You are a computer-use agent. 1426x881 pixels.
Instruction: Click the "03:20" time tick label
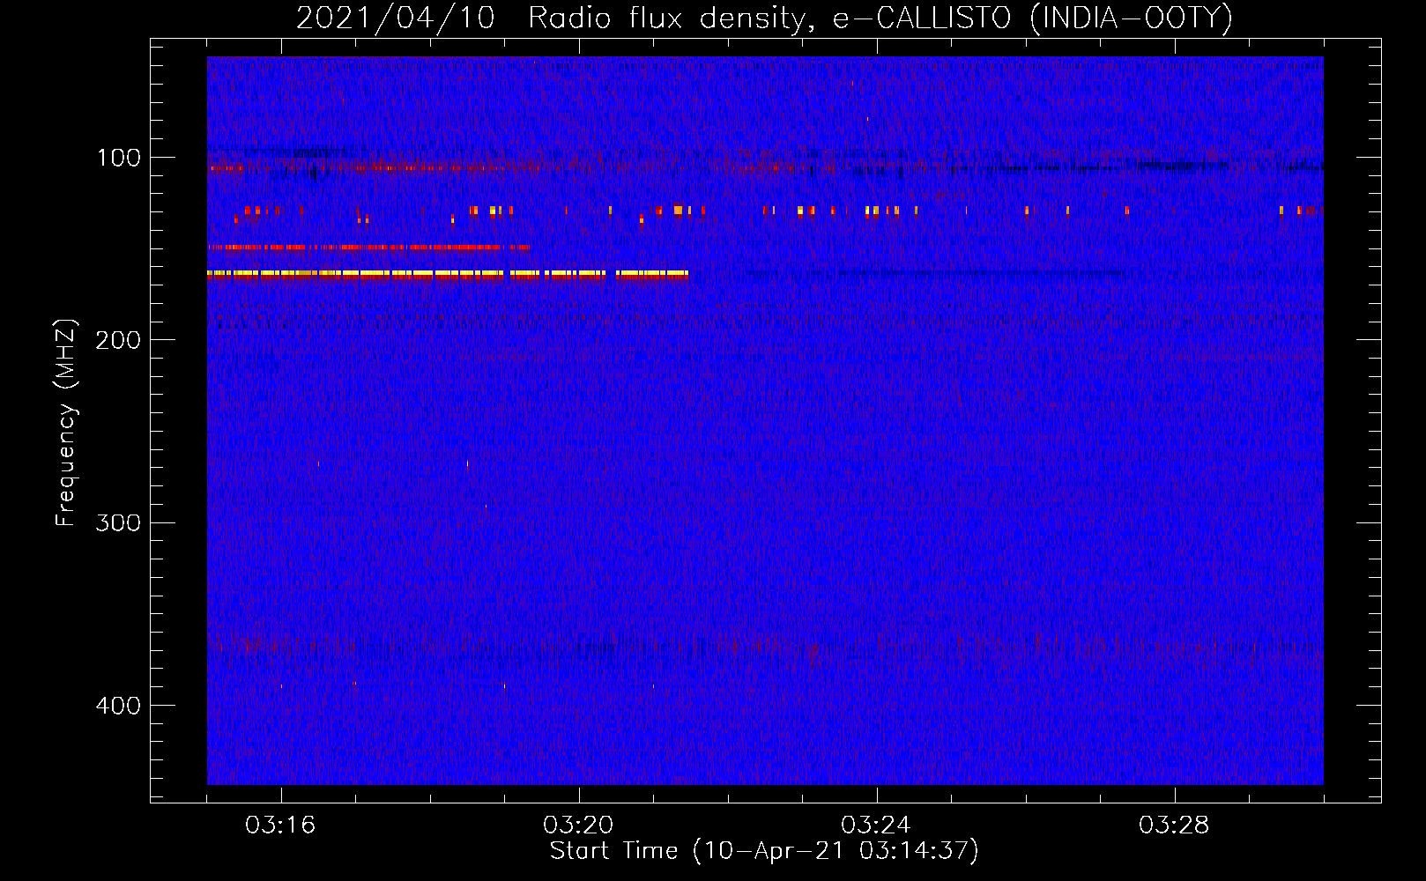click(578, 825)
